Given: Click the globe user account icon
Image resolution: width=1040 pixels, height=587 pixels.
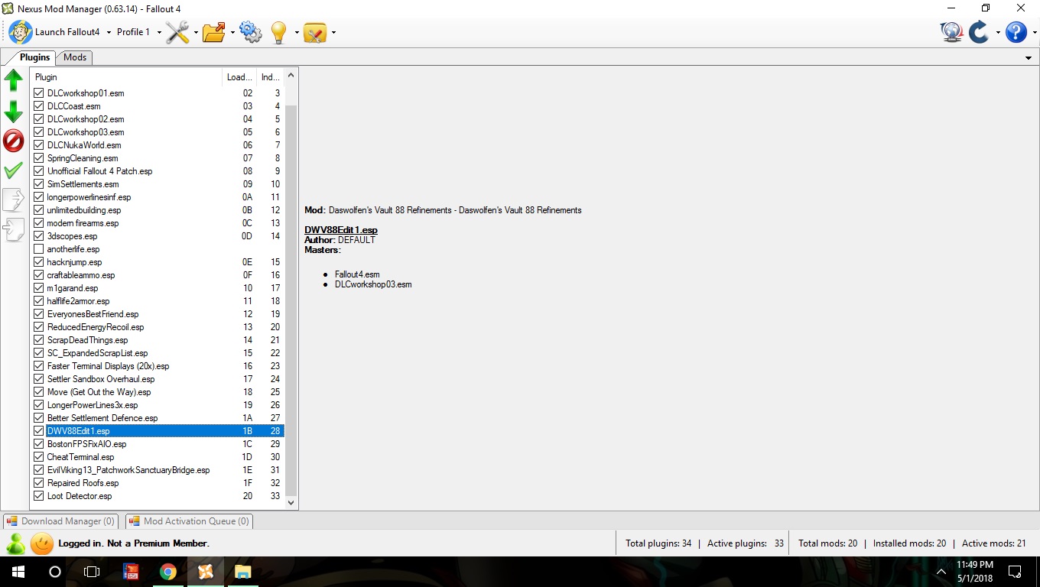Looking at the screenshot, I should 952,32.
